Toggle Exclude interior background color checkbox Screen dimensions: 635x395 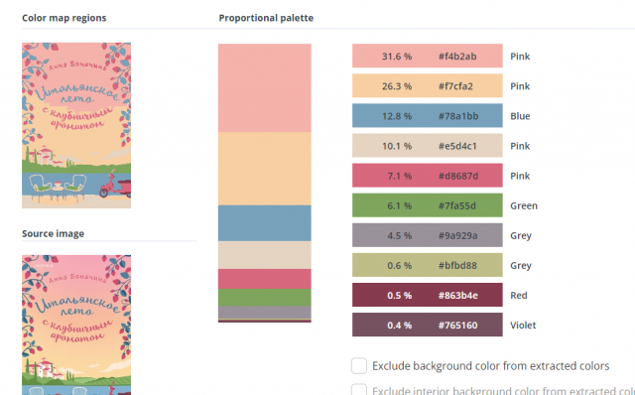tap(359, 389)
